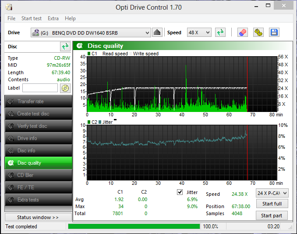Click the Start part button
The height and width of the screenshot is (234, 297).
(272, 216)
